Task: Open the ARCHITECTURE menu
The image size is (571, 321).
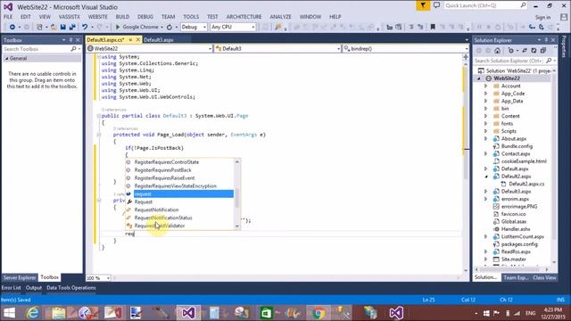Action: tap(244, 17)
